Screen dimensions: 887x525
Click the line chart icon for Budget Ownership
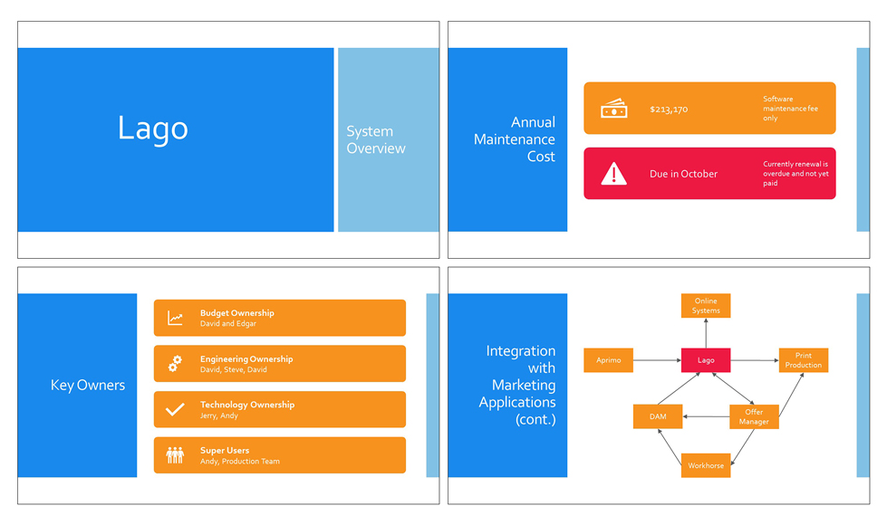point(176,318)
